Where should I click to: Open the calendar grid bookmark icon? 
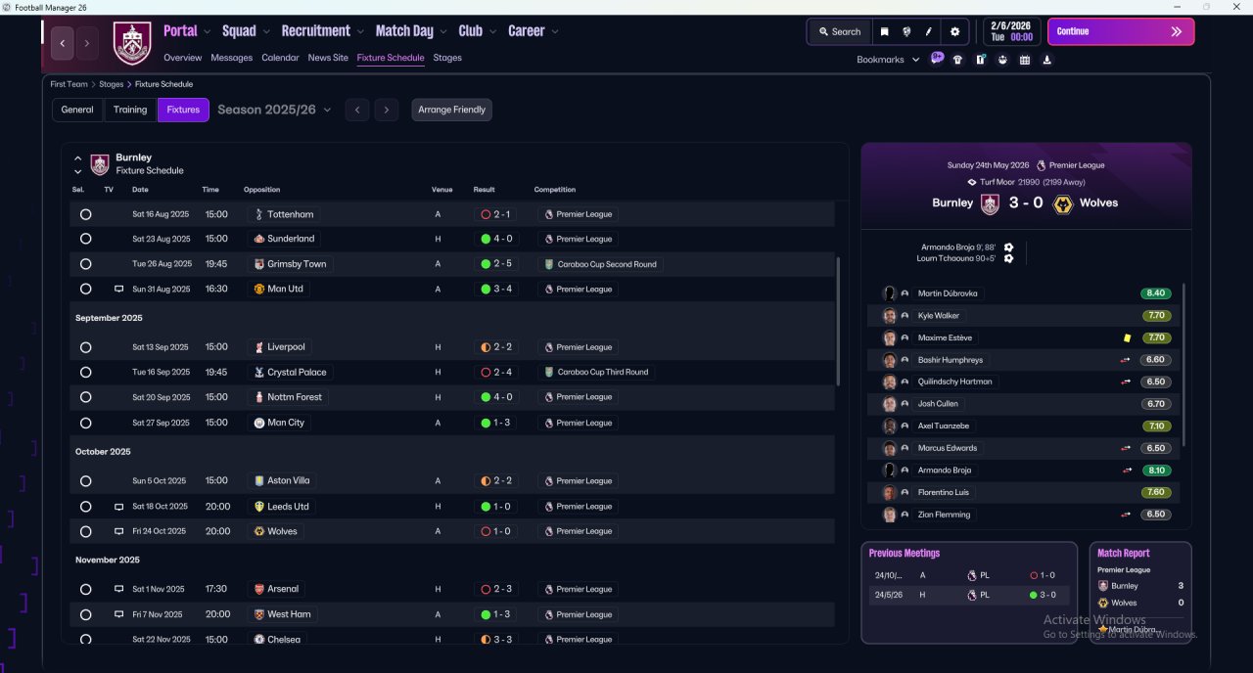pos(1025,60)
